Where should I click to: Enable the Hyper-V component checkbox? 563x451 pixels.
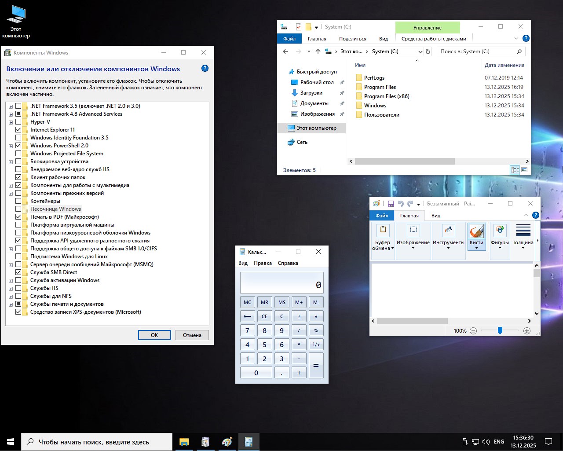click(18, 121)
